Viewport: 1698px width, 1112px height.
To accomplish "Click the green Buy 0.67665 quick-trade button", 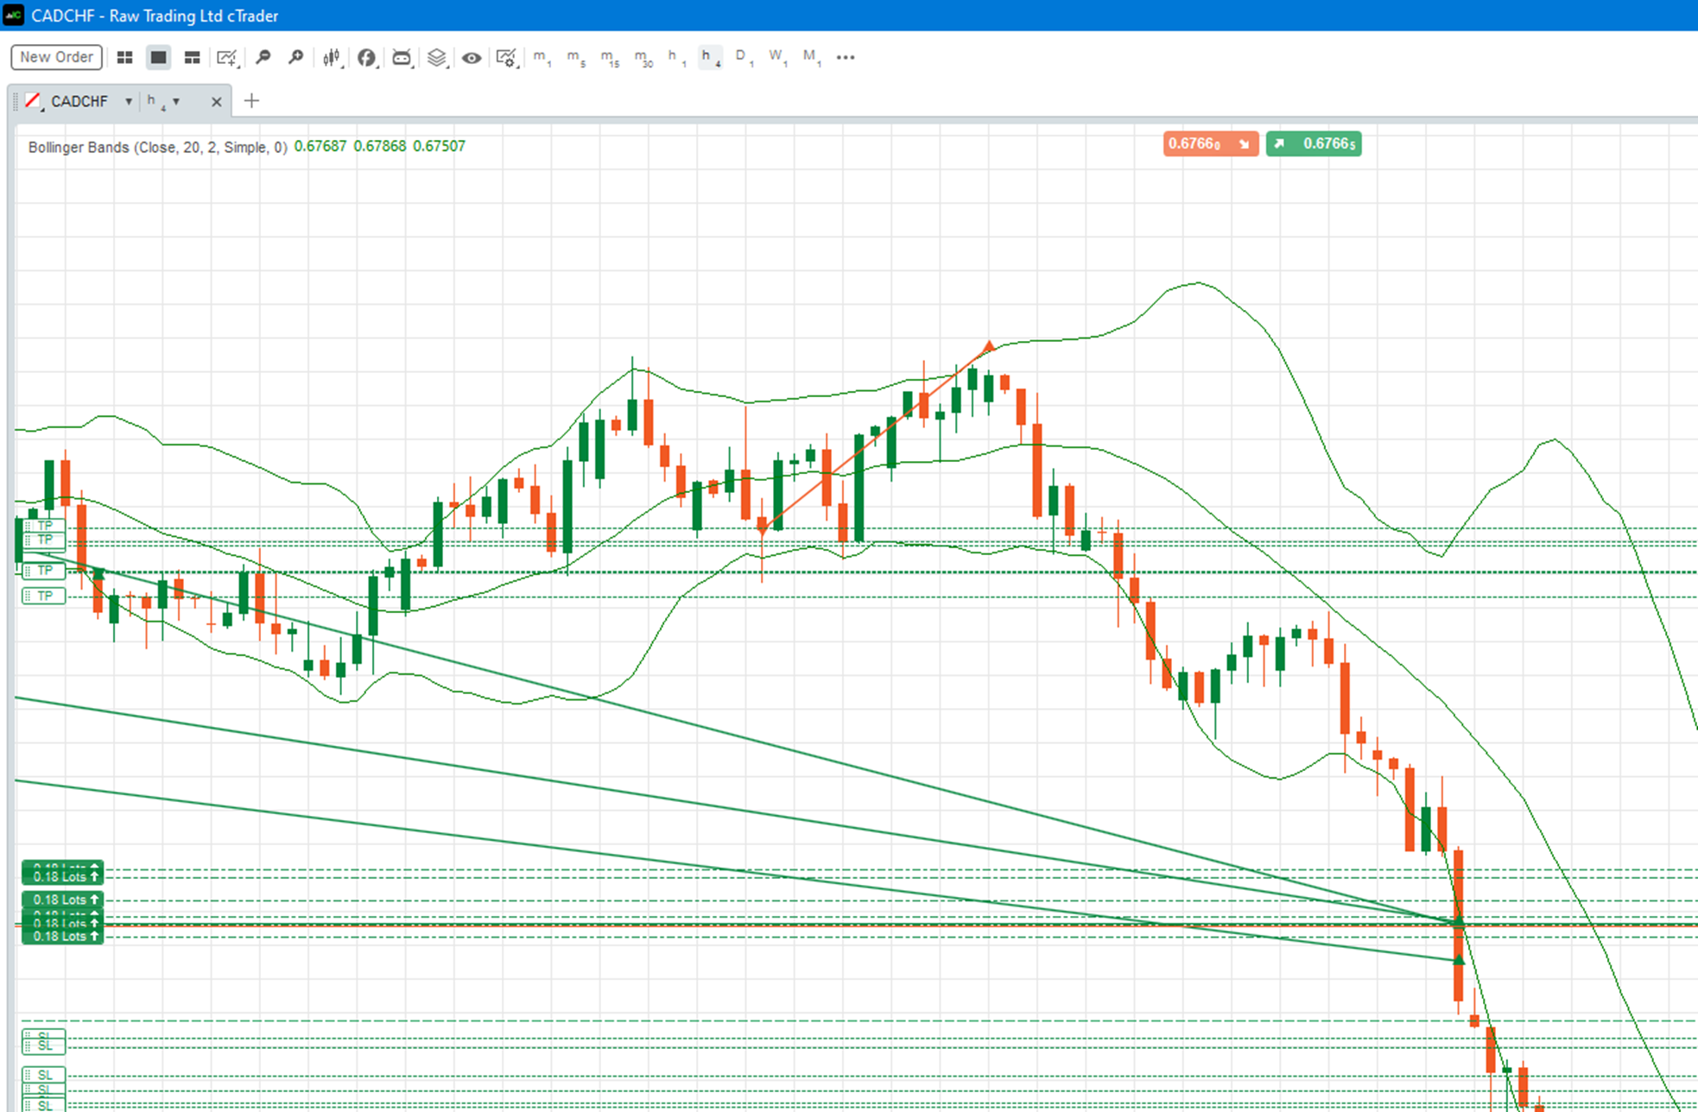I will tap(1314, 143).
